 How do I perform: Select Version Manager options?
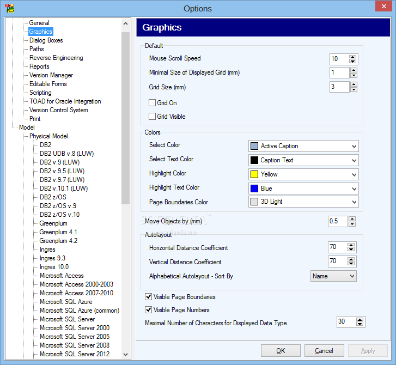tap(51, 75)
